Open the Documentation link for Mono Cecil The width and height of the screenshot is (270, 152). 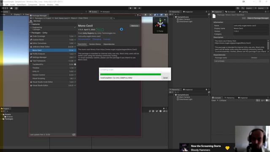pyautogui.click(x=84, y=39)
